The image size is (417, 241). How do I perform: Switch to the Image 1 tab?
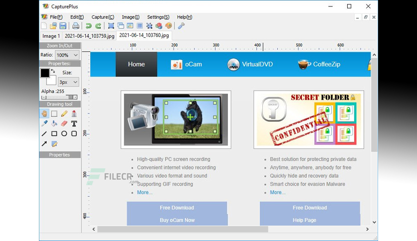pyautogui.click(x=51, y=36)
